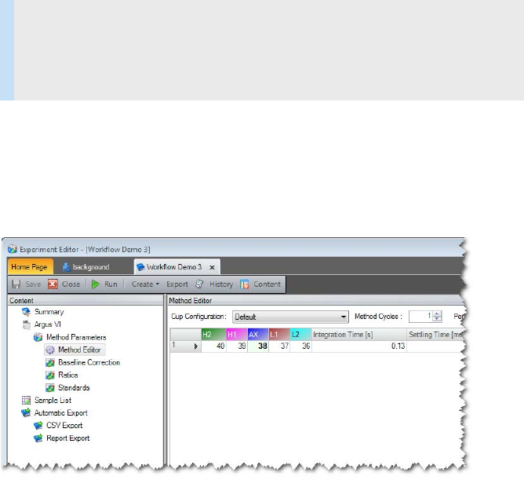This screenshot has width=524, height=480.
Task: Click the red L1 column header
Action: [279, 335]
